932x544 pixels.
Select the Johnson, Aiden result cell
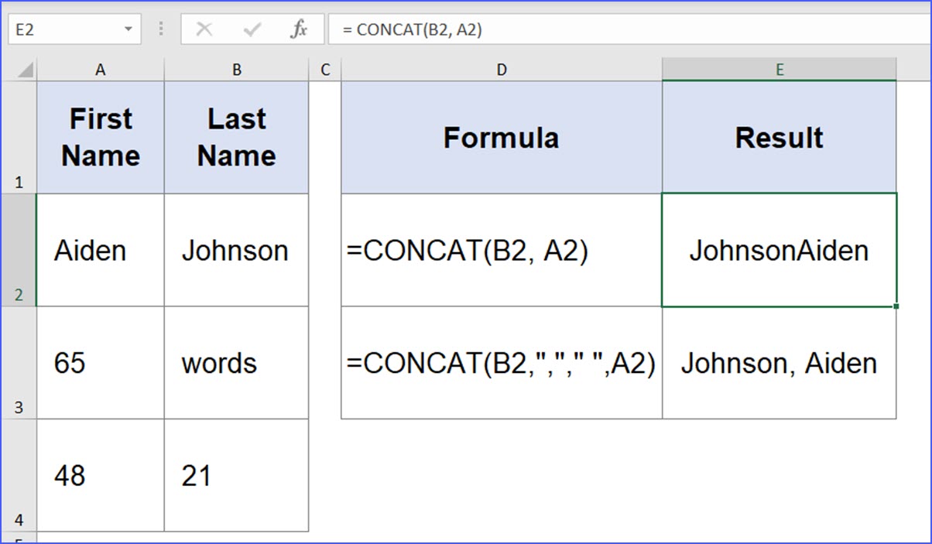tap(779, 362)
